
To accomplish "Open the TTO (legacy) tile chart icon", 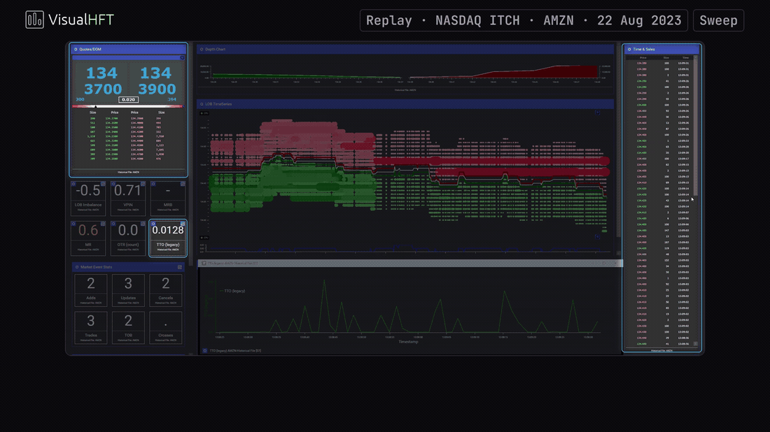I will coord(183,224).
